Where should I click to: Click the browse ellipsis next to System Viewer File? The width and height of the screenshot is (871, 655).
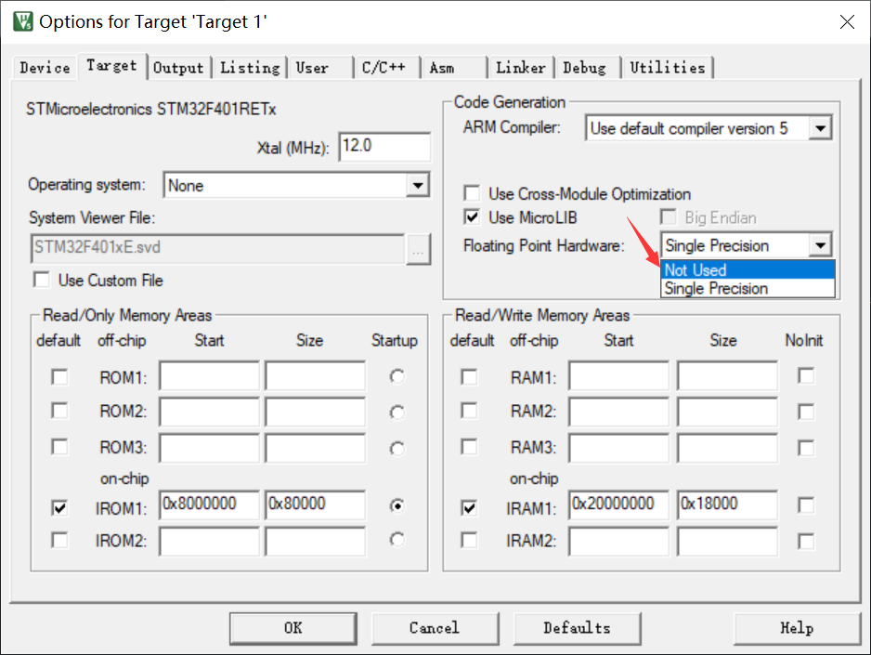(419, 249)
